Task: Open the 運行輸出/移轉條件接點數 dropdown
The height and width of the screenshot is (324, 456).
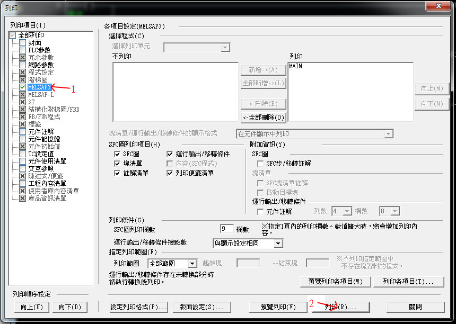Action: [278, 244]
